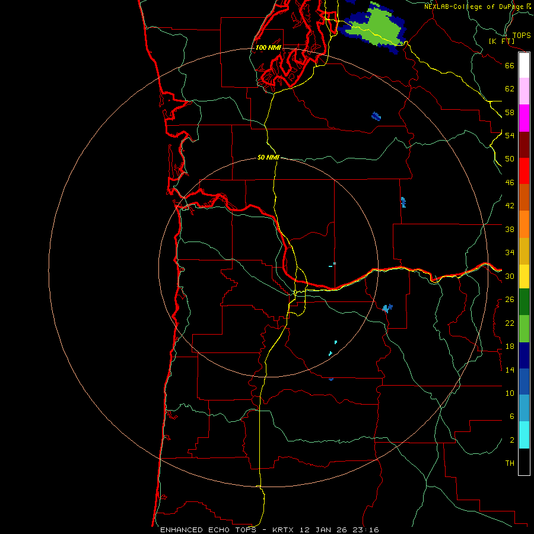Click the '50 NMI' range ring label
This screenshot has height=534, width=534.
click(x=268, y=157)
